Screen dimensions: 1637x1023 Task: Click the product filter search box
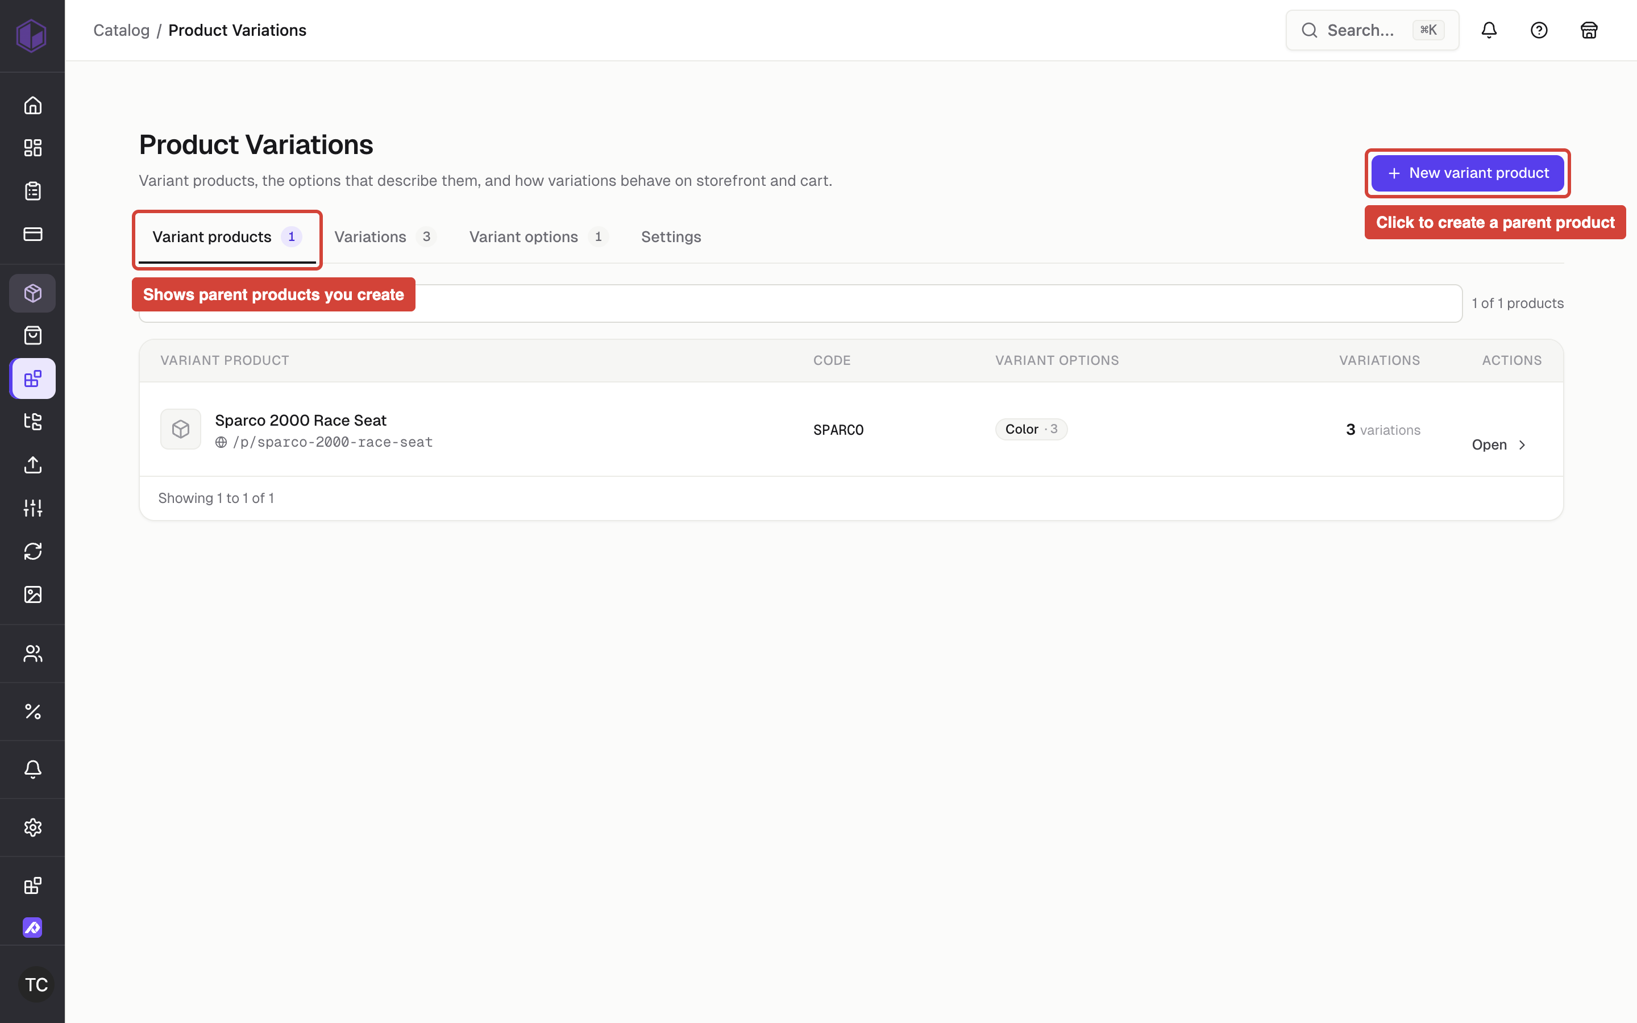point(800,303)
